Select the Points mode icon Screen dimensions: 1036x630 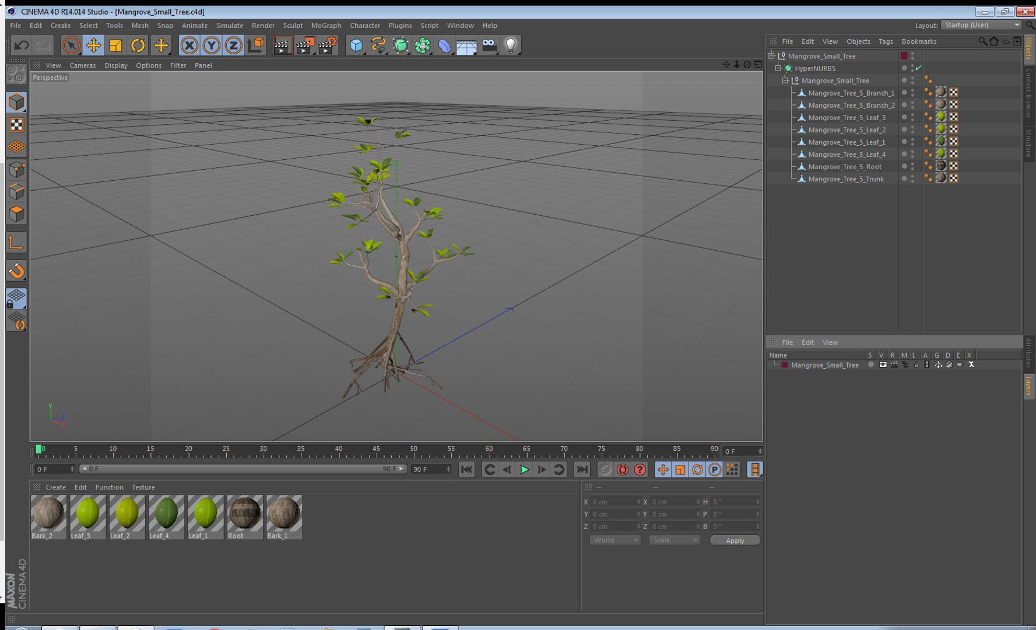pos(16,170)
